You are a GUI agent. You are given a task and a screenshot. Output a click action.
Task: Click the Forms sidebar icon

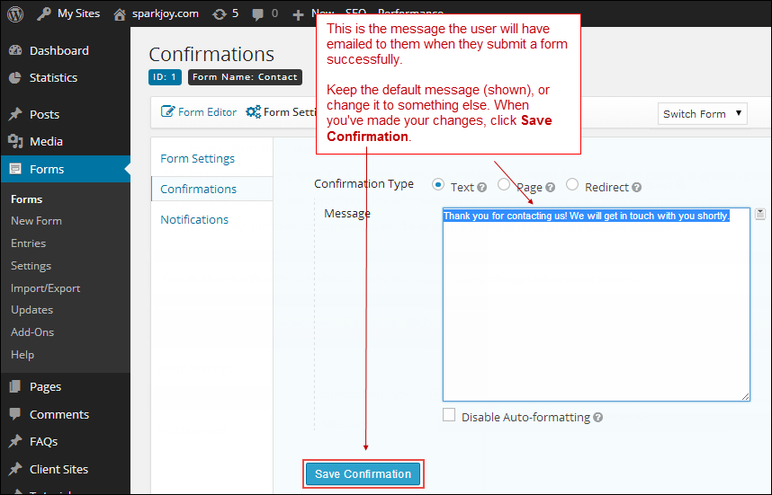coord(15,169)
